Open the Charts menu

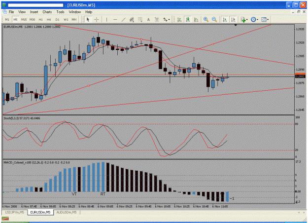pos(47,12)
